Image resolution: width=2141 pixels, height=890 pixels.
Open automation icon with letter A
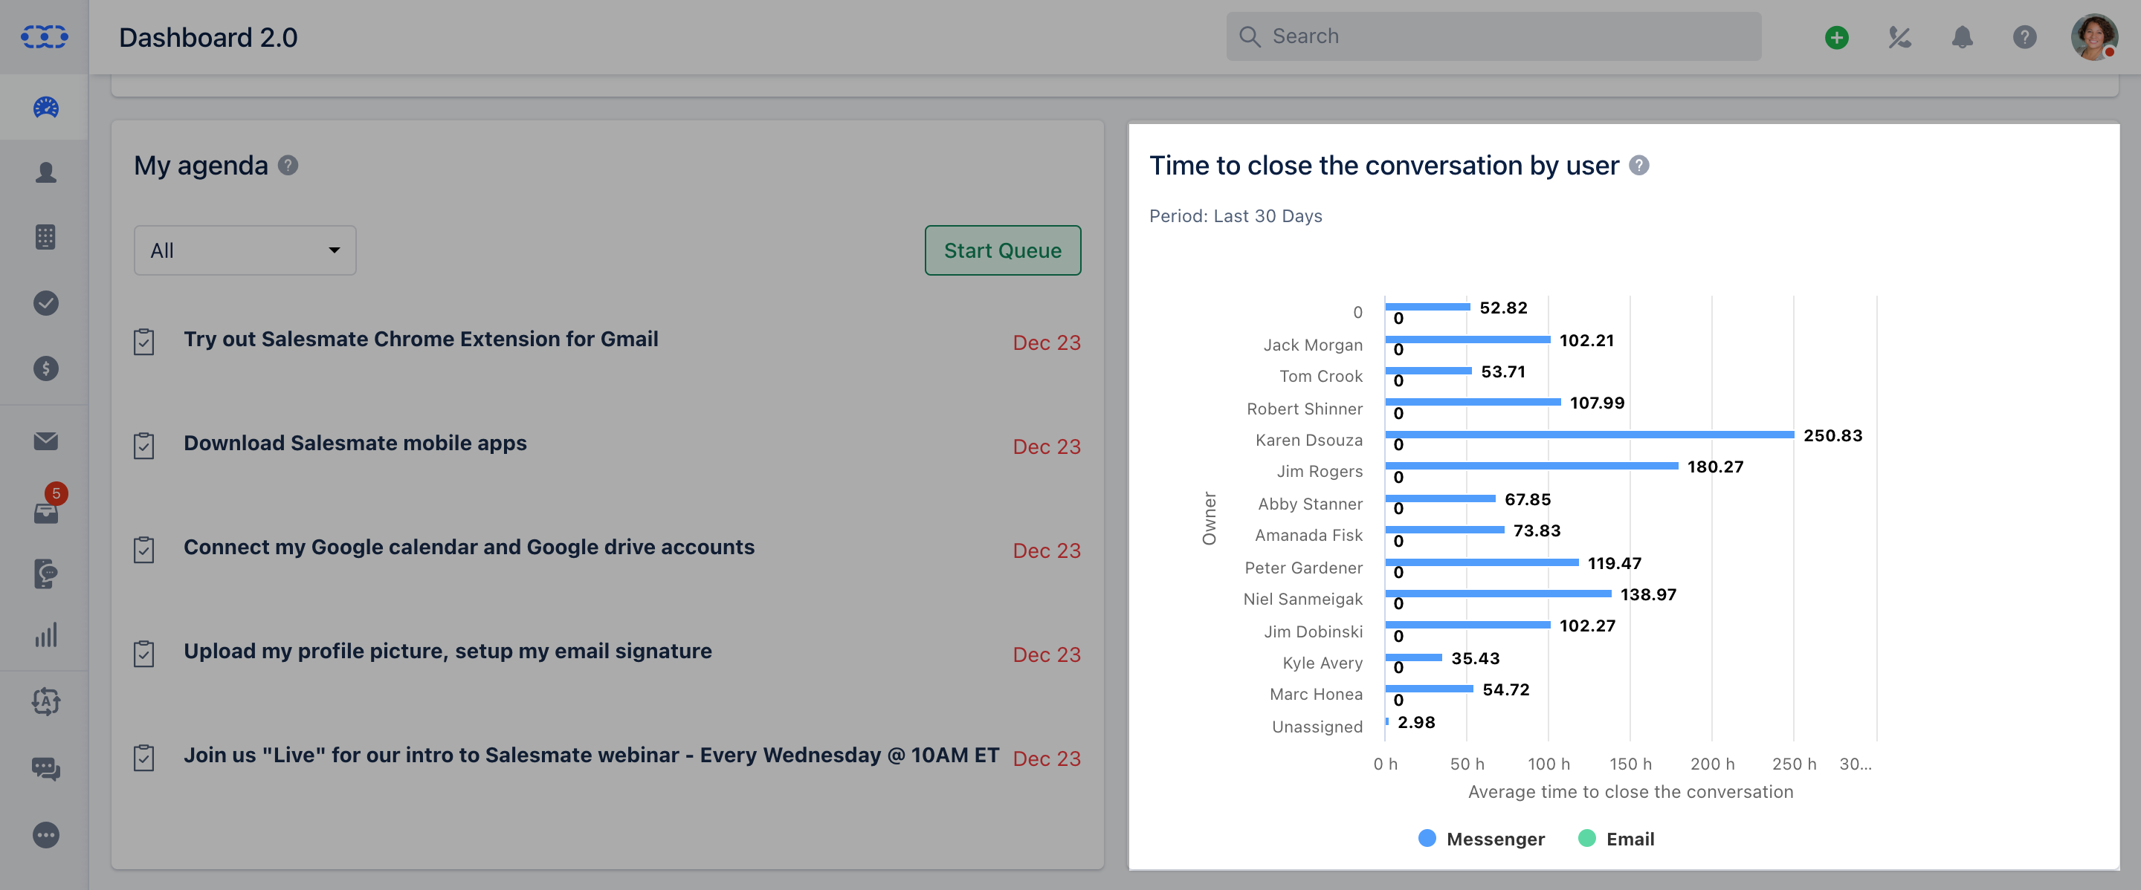(x=45, y=702)
